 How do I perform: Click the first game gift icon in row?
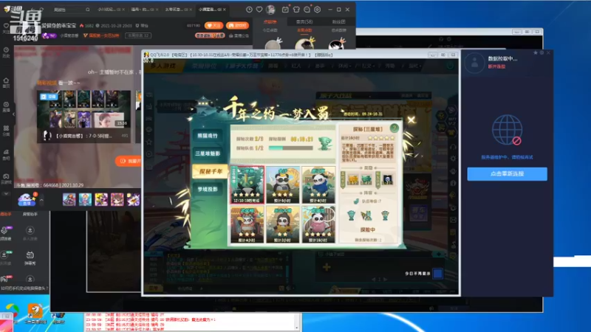69,199
